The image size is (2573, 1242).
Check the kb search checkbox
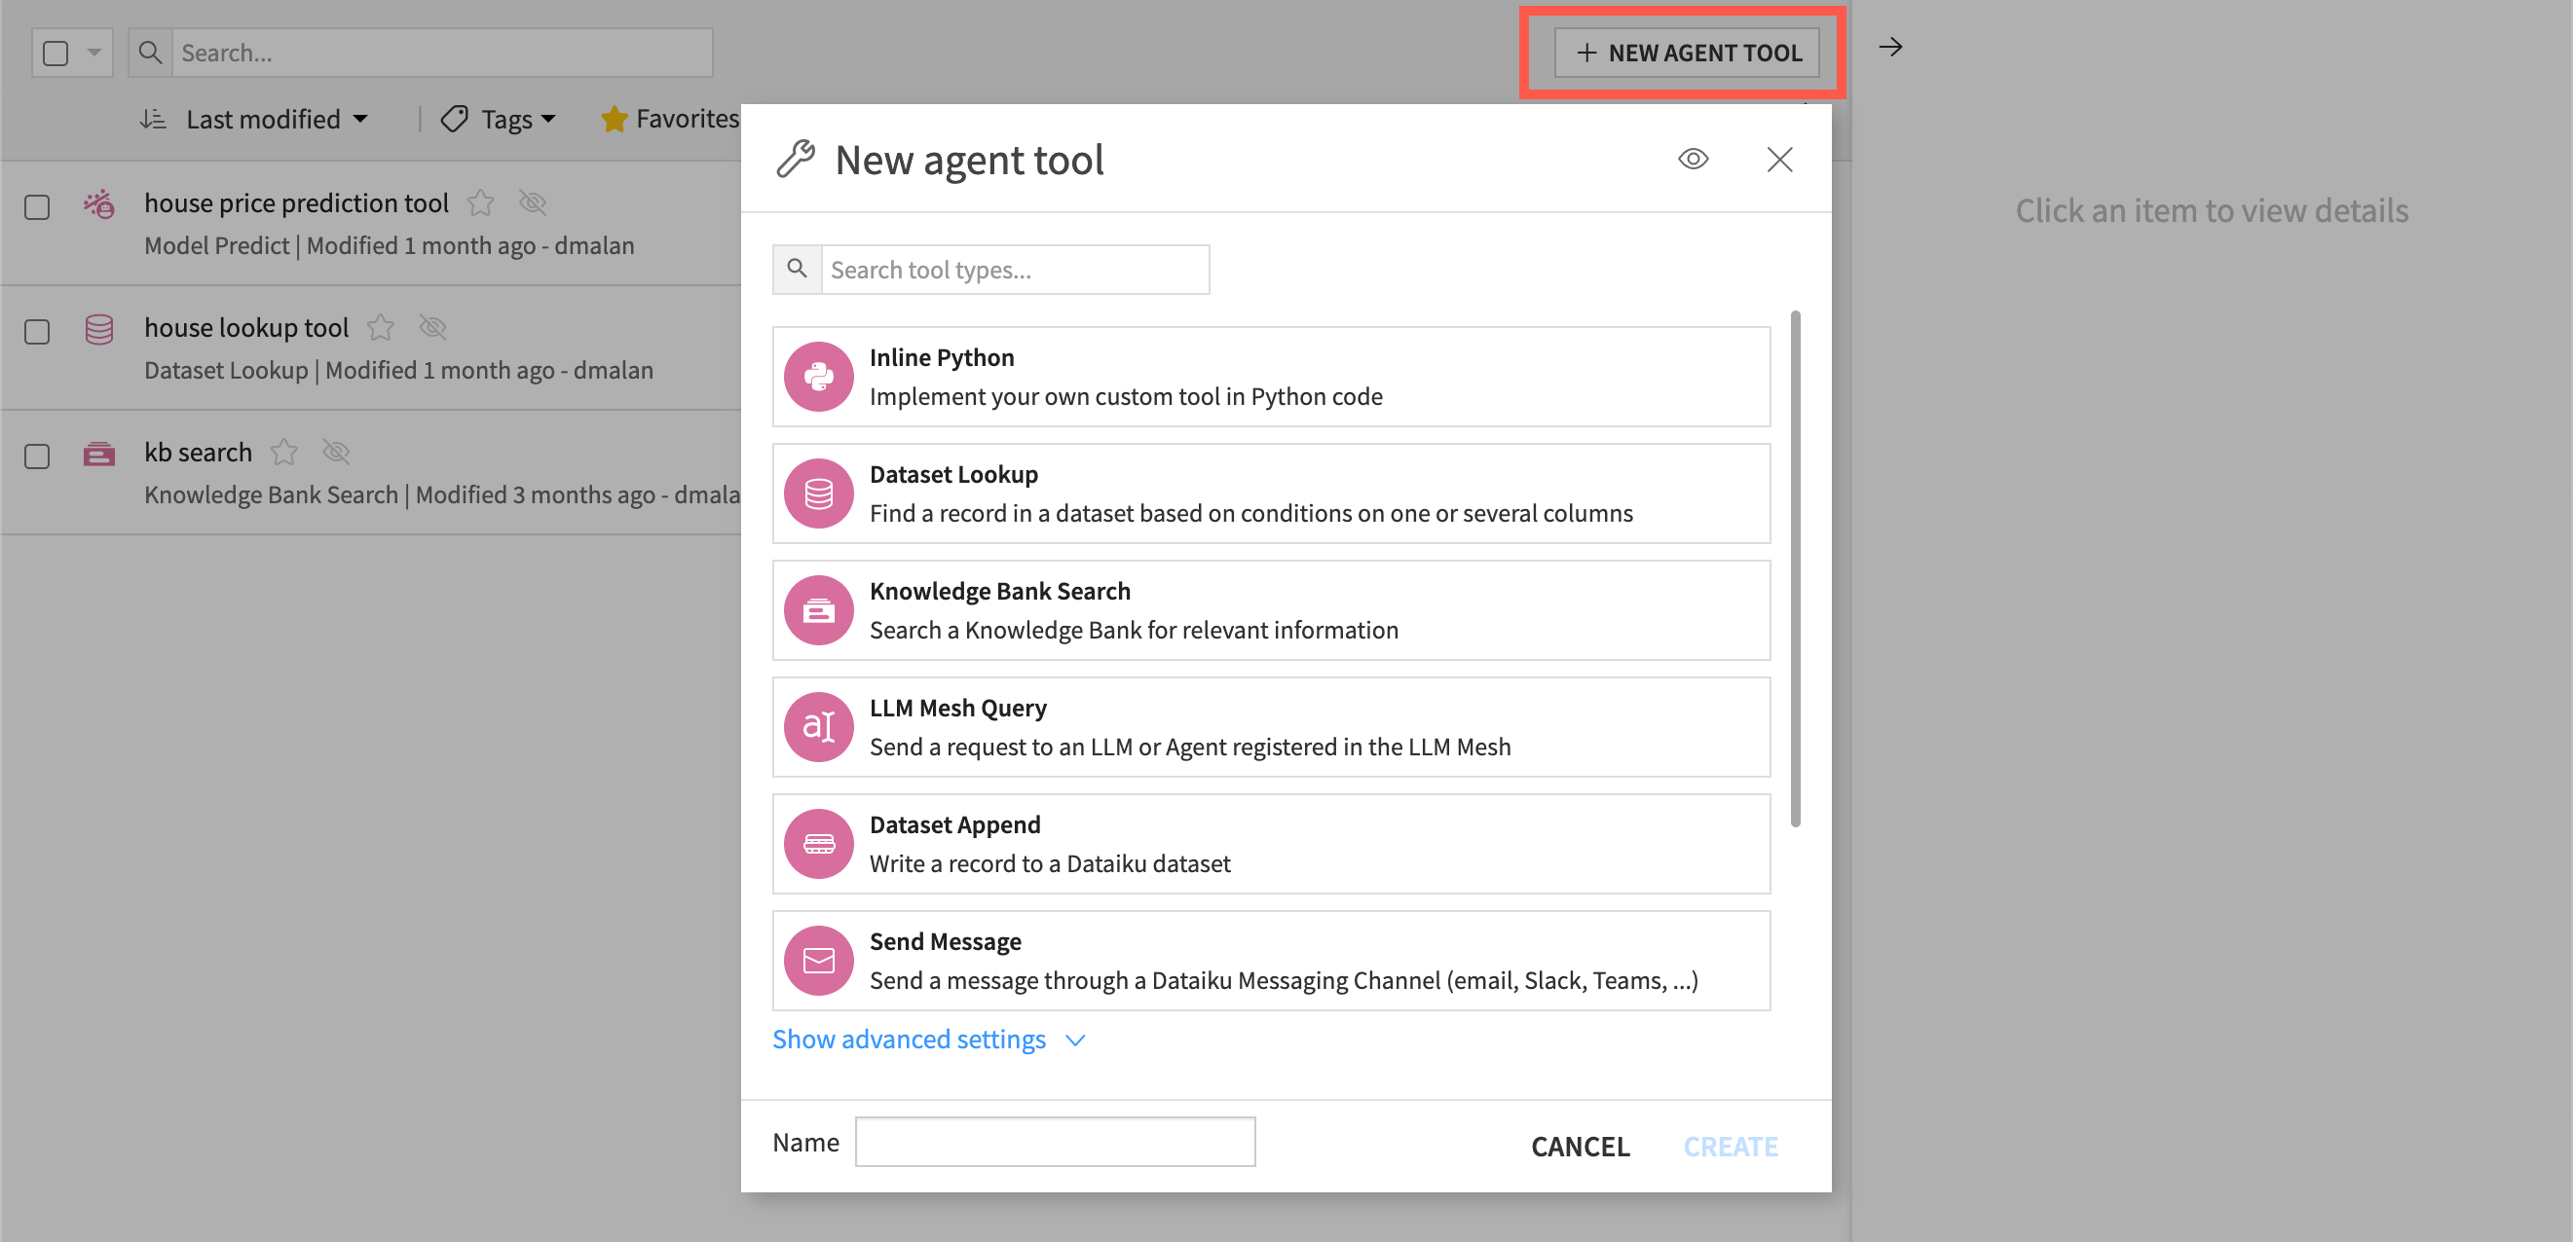tap(37, 457)
